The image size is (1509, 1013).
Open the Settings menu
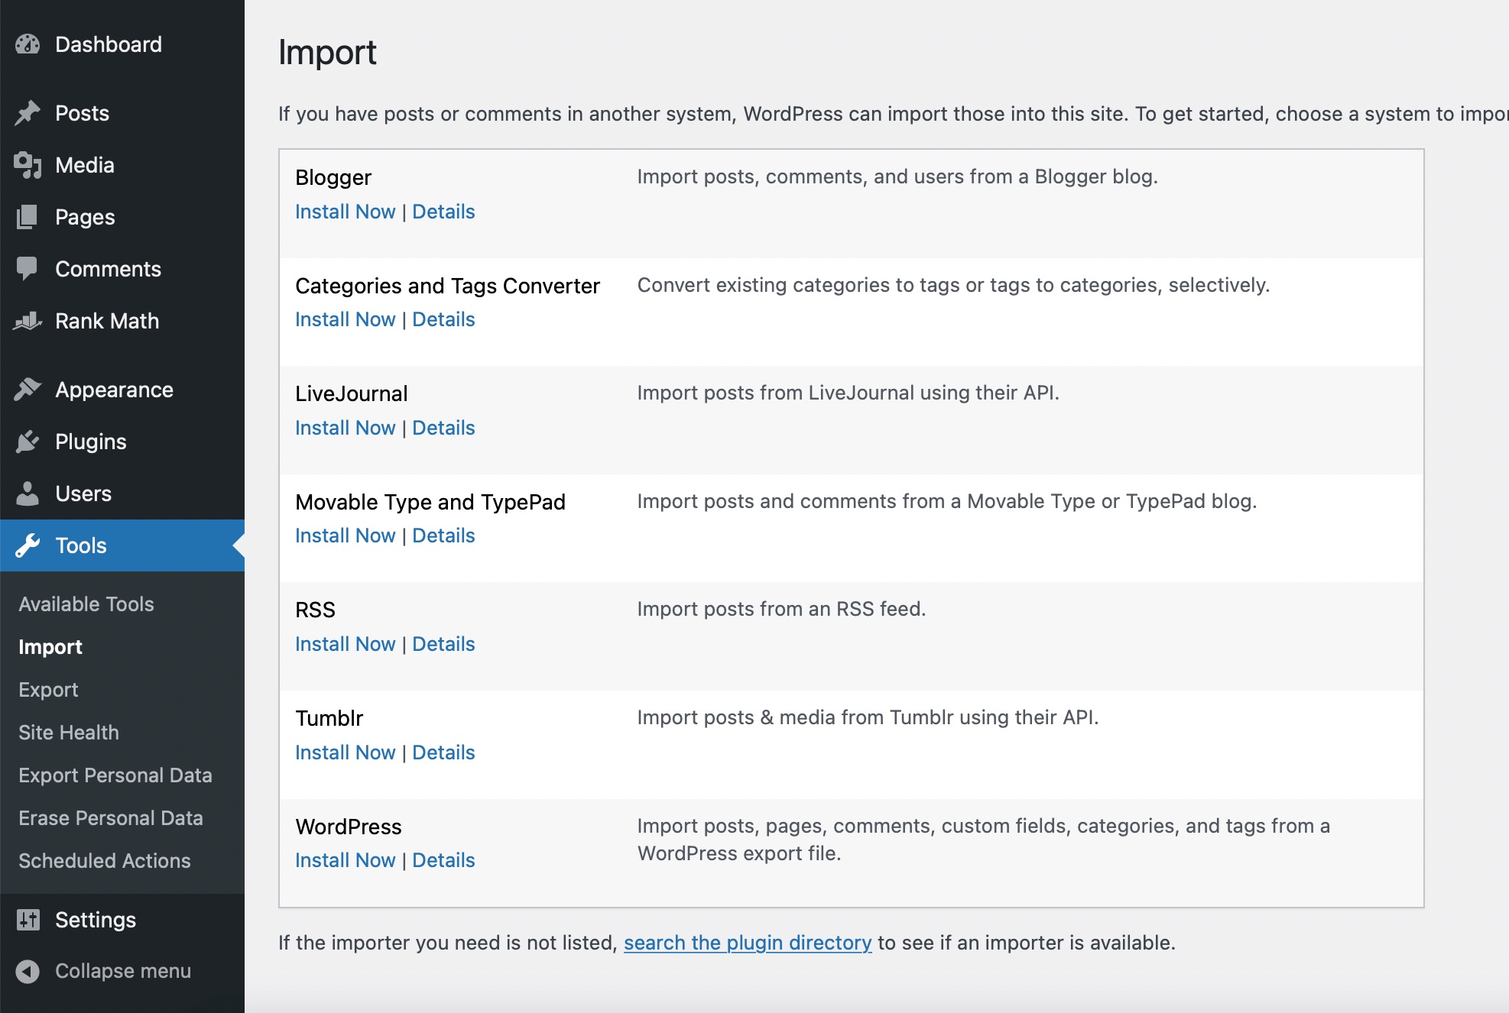pos(96,920)
